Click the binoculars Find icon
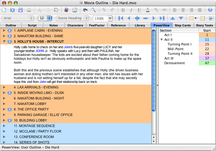Image resolution: width=216 pixels, height=151 pixels. [x=85, y=10]
